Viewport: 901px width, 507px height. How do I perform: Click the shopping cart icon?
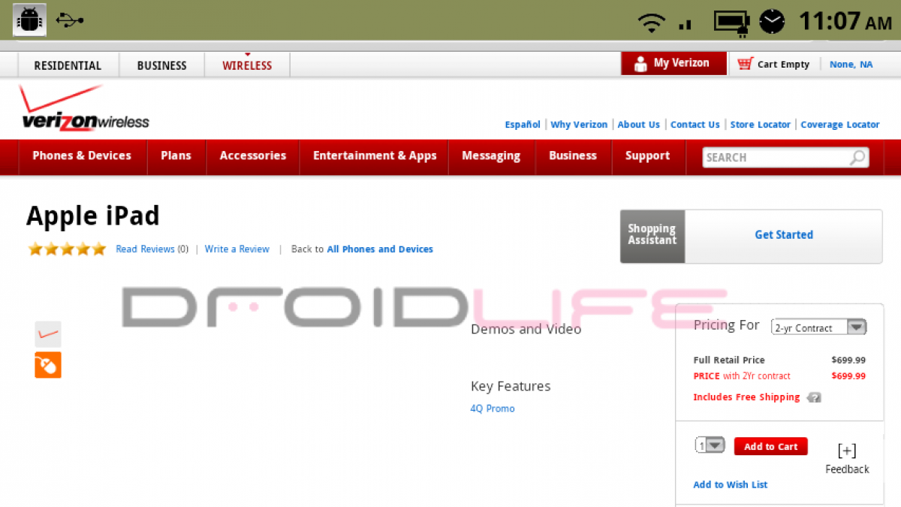pyautogui.click(x=745, y=64)
